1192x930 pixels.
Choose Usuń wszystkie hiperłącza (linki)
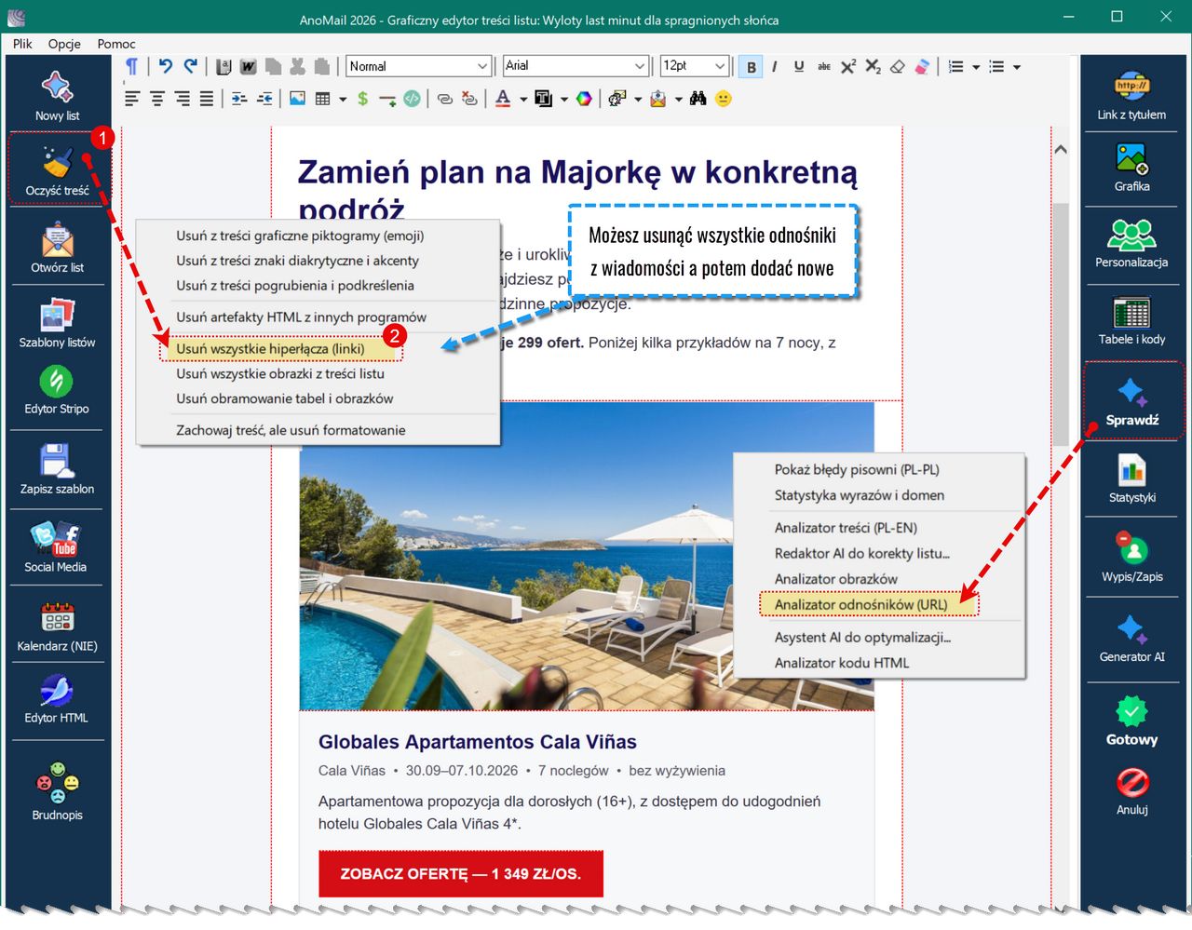point(270,348)
